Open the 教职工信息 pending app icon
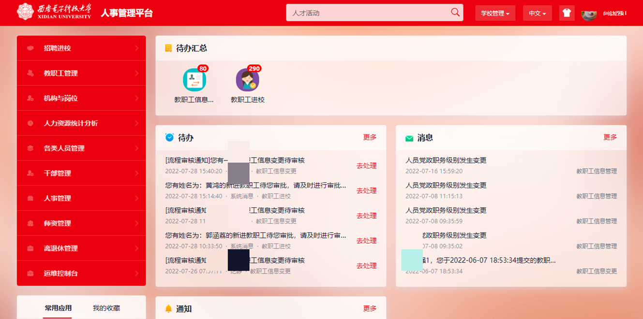This screenshot has width=643, height=319. 194,80
